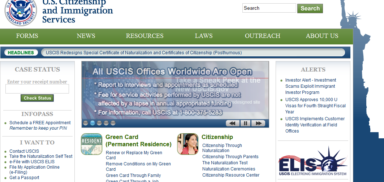Open Customer Identity Verification alert
Screen dimensions: 384x182
tap(315, 125)
